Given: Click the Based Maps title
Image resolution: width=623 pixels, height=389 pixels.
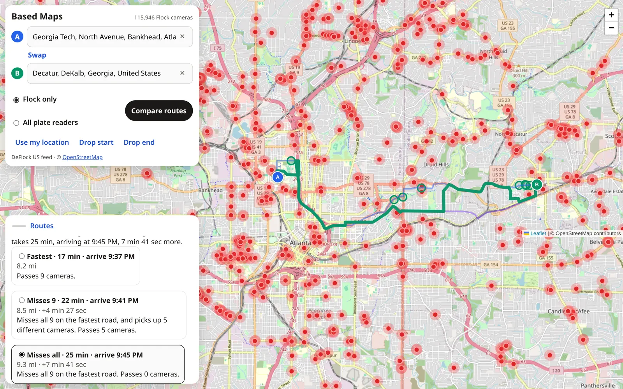Looking at the screenshot, I should click(x=37, y=16).
